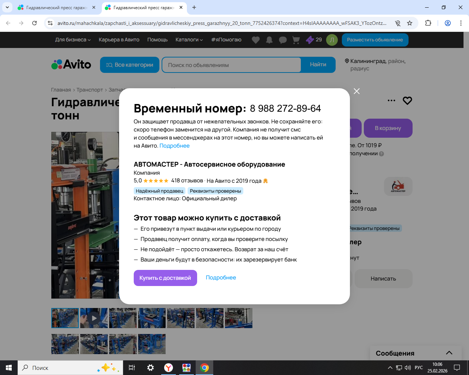Image resolution: width=469 pixels, height=375 pixels.
Task: Open Yandex browser from taskbar
Action: [169, 368]
